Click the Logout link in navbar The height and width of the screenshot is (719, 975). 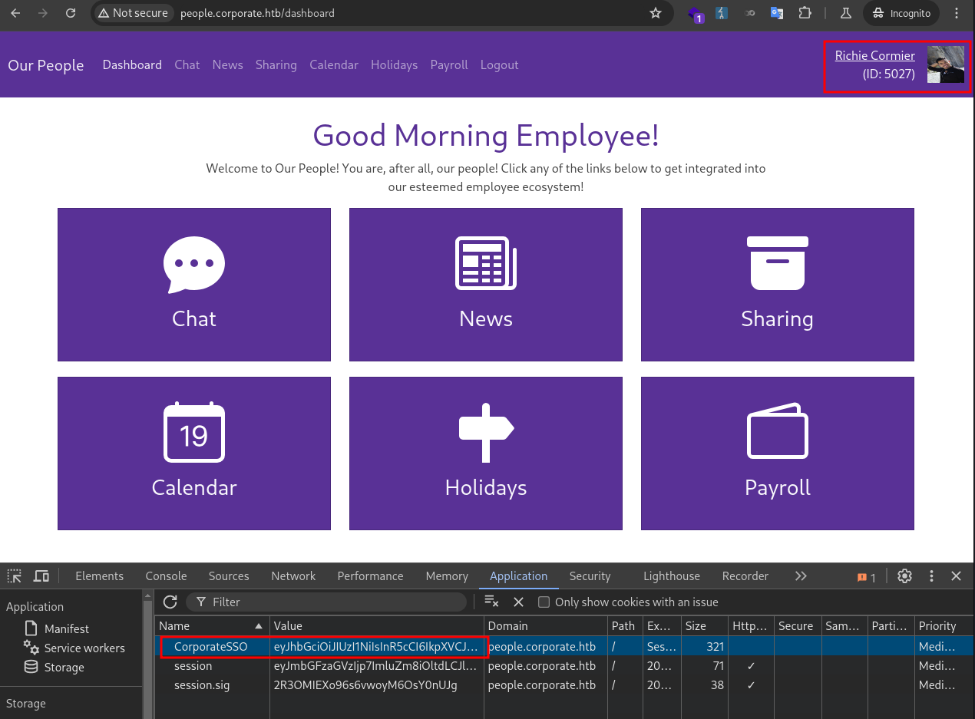[499, 65]
